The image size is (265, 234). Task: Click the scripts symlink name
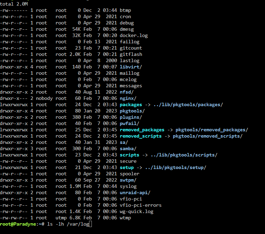[x=130, y=155]
